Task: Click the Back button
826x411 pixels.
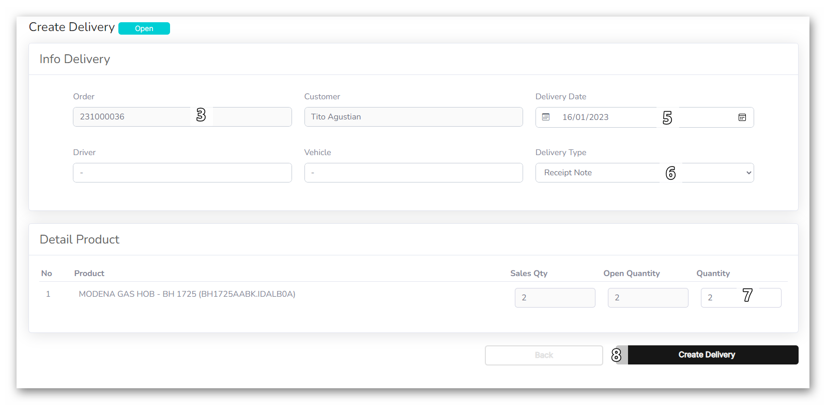Action: point(544,355)
